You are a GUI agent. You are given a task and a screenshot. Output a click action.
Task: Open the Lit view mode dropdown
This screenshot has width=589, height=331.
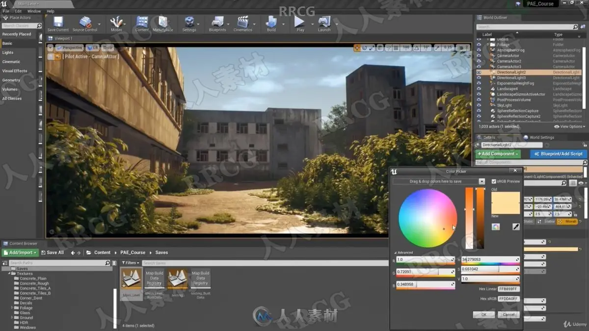[92, 48]
